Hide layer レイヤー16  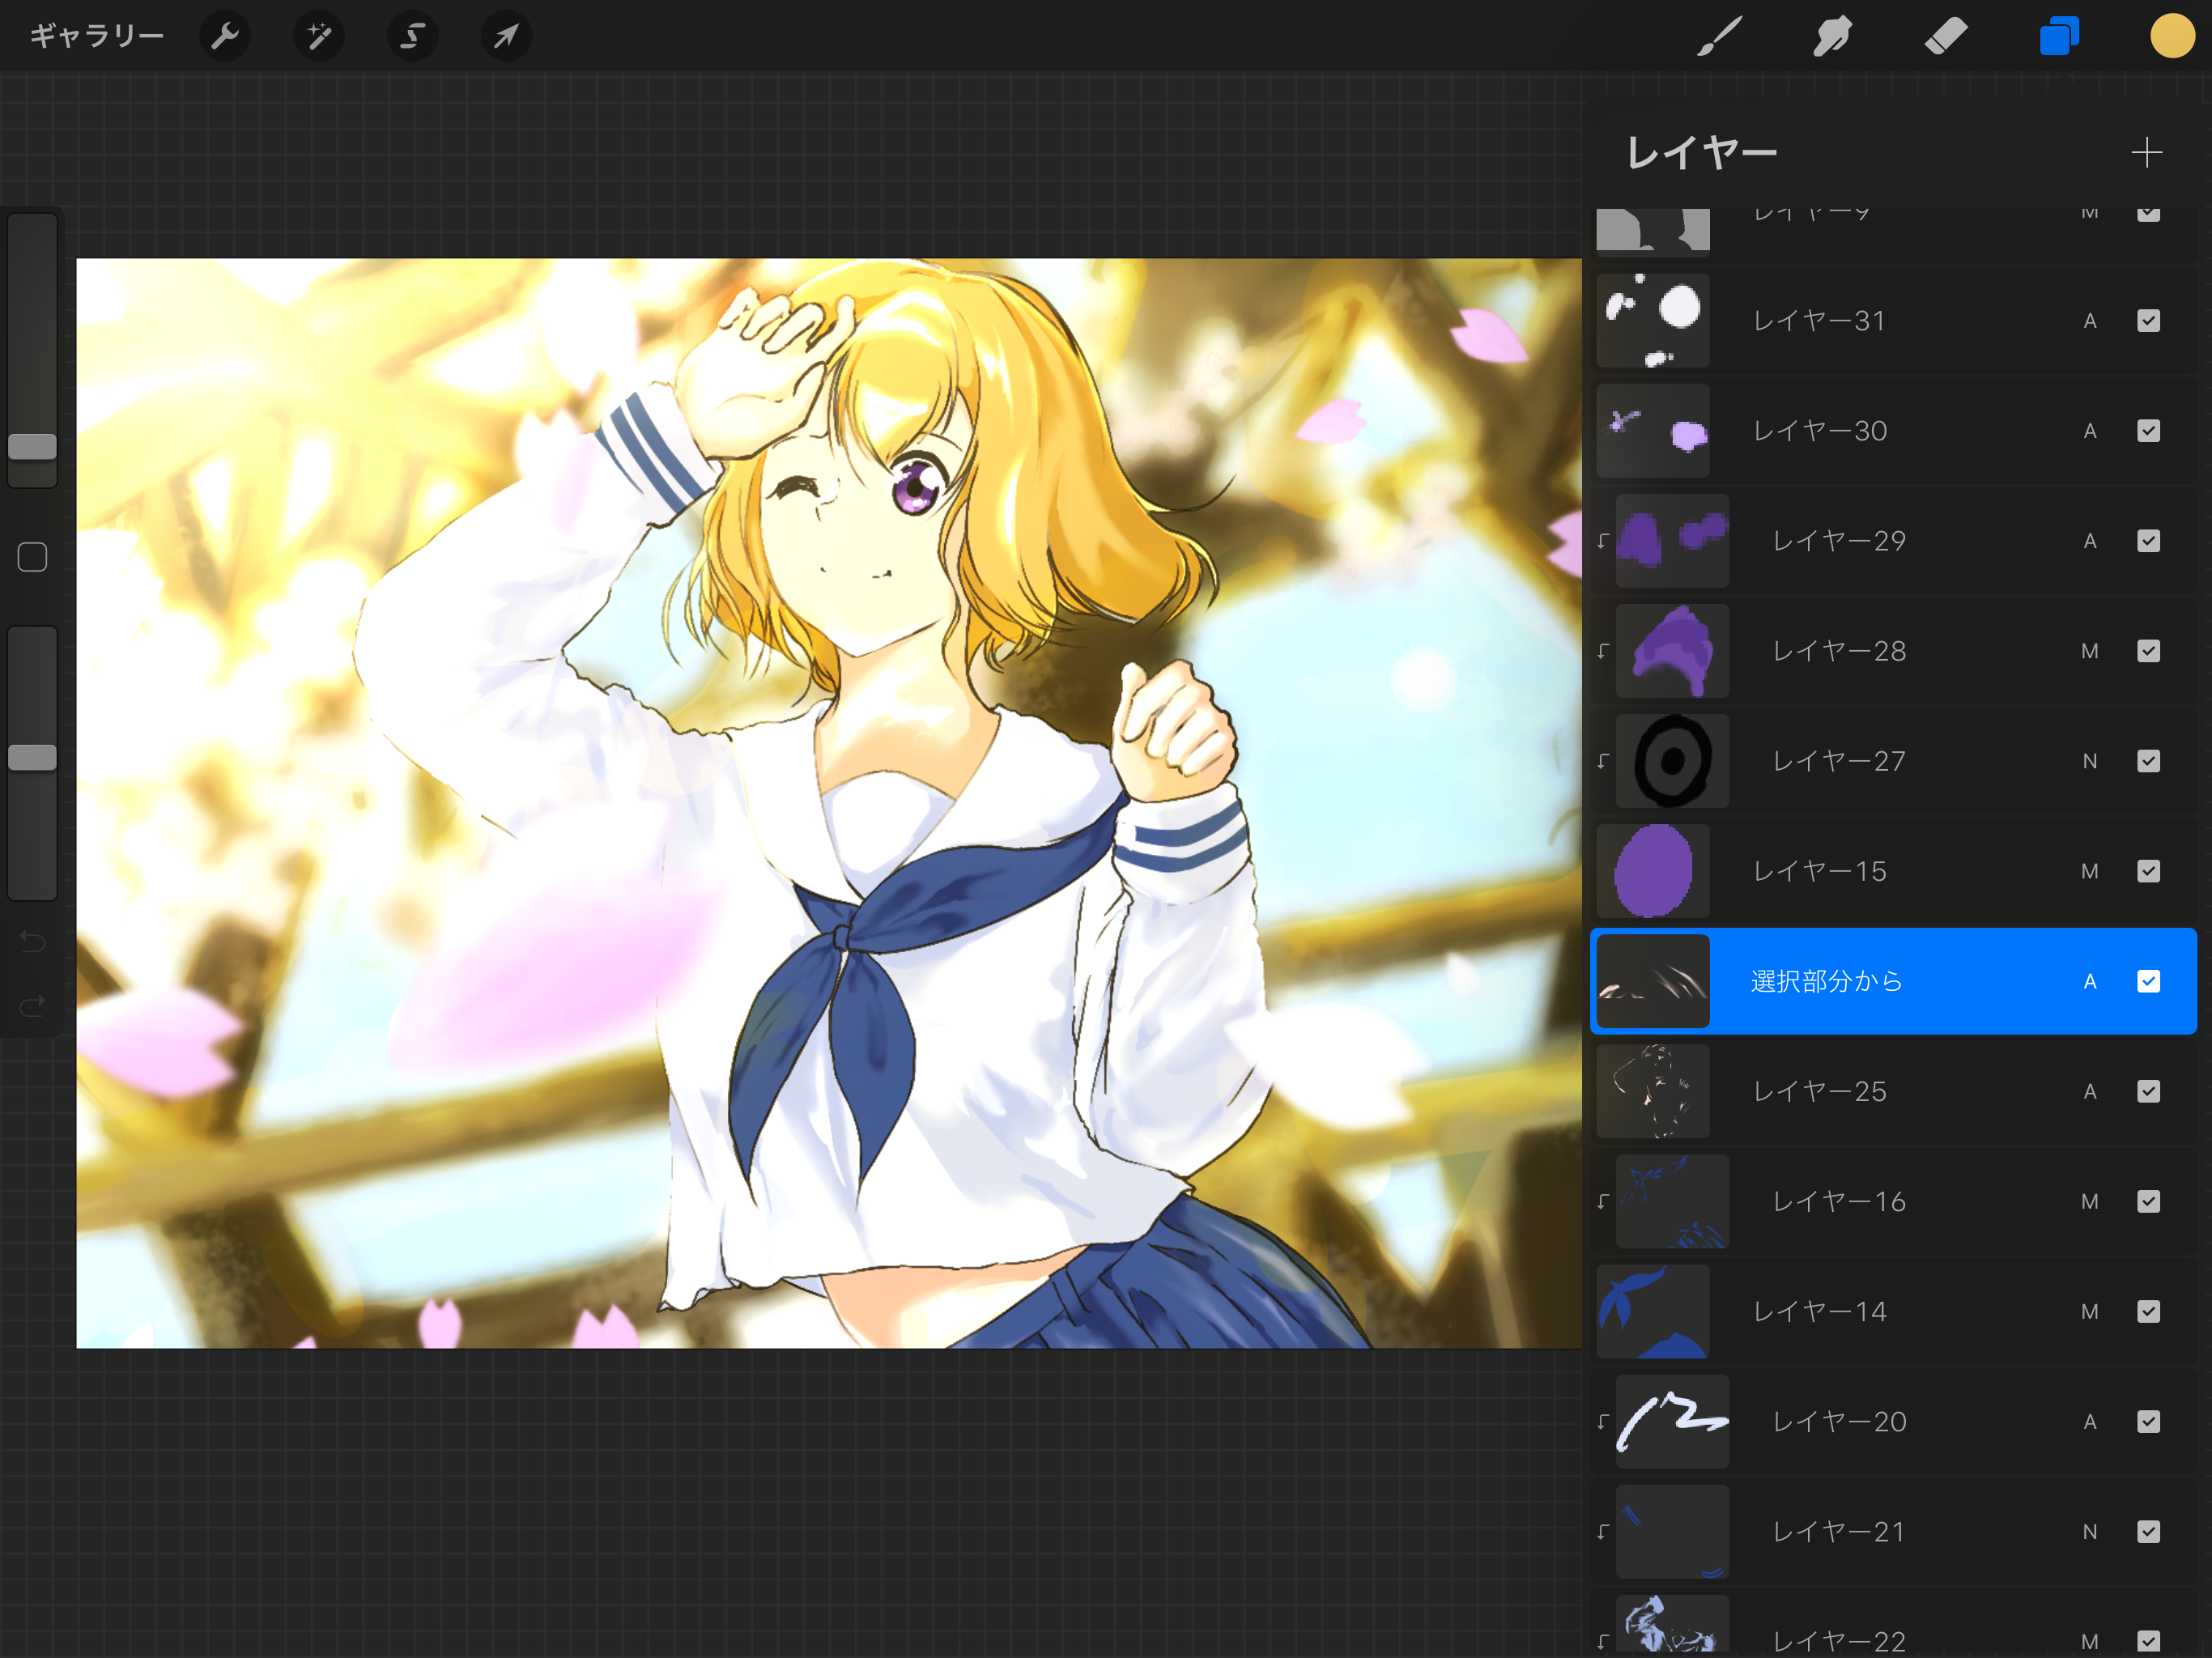tap(2148, 1201)
